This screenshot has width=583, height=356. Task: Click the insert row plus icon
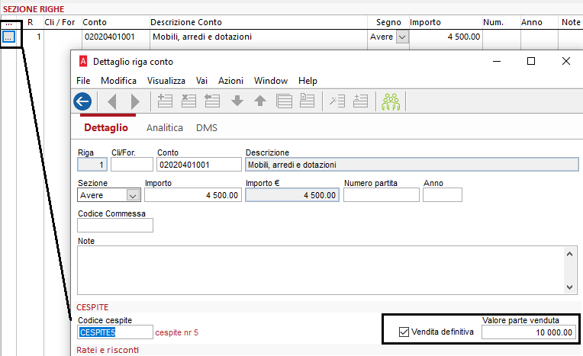coord(165,101)
